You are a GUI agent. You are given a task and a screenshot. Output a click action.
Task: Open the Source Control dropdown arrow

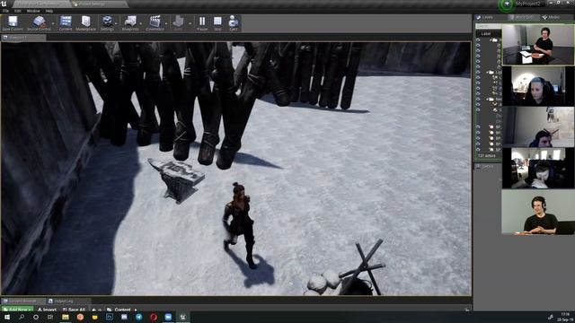(53, 23)
